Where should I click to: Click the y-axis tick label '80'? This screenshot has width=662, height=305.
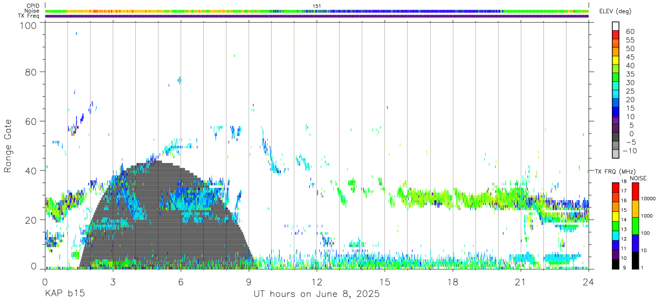click(30, 72)
